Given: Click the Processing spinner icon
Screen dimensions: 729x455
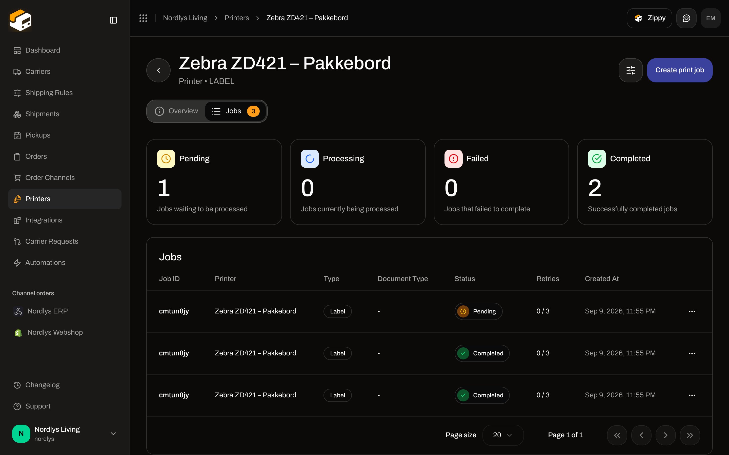Looking at the screenshot, I should point(310,158).
